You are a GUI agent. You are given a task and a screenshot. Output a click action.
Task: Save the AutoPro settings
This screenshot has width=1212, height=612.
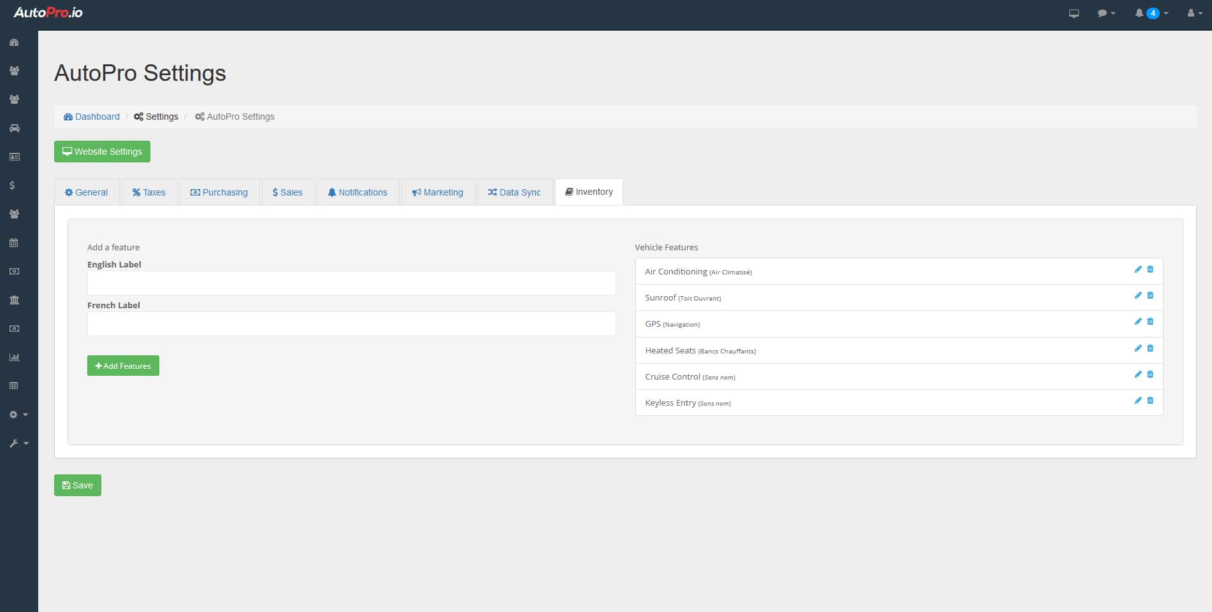78,485
